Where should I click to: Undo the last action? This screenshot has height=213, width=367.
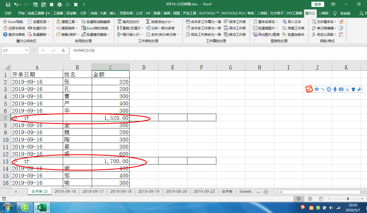[16, 4]
